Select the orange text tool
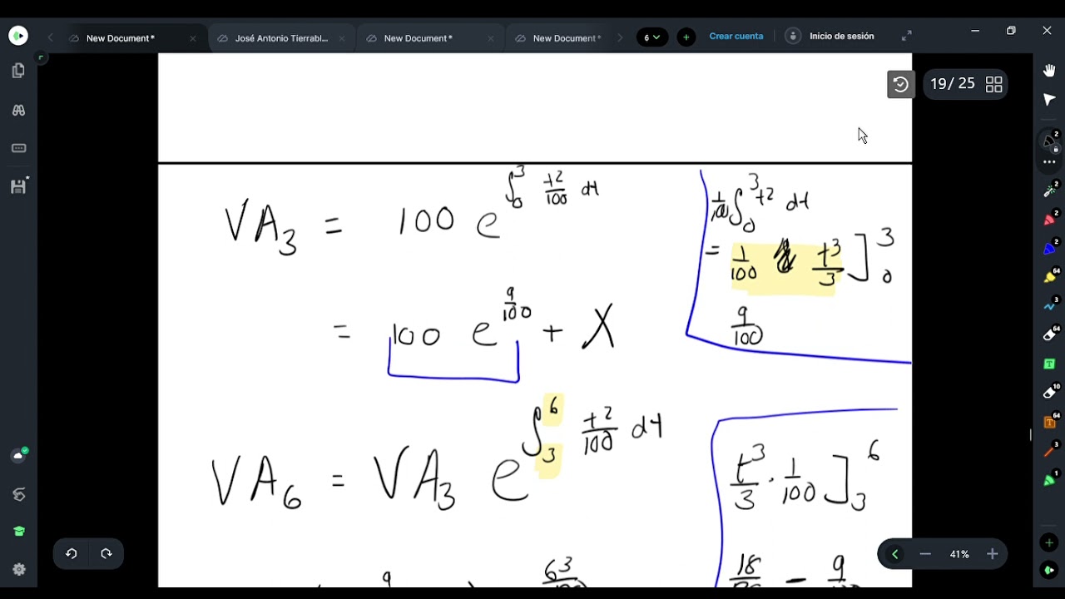 [x=1050, y=422]
